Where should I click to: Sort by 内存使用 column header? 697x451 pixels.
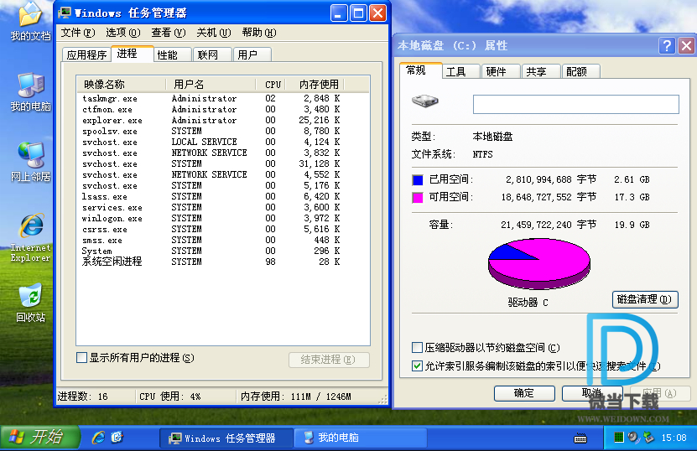click(x=315, y=85)
